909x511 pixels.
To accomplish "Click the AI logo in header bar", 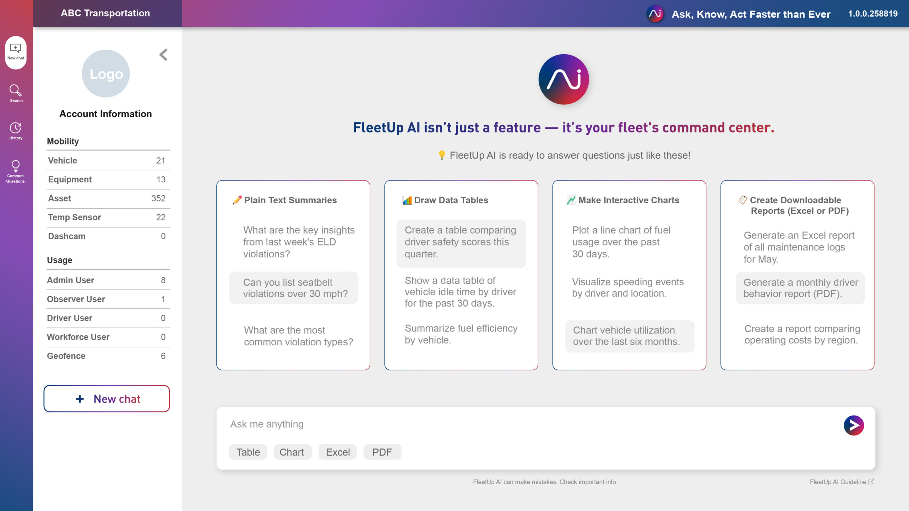I will click(655, 14).
